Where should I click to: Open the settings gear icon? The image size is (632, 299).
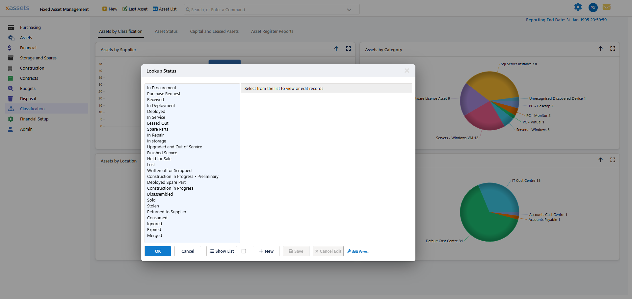578,7
